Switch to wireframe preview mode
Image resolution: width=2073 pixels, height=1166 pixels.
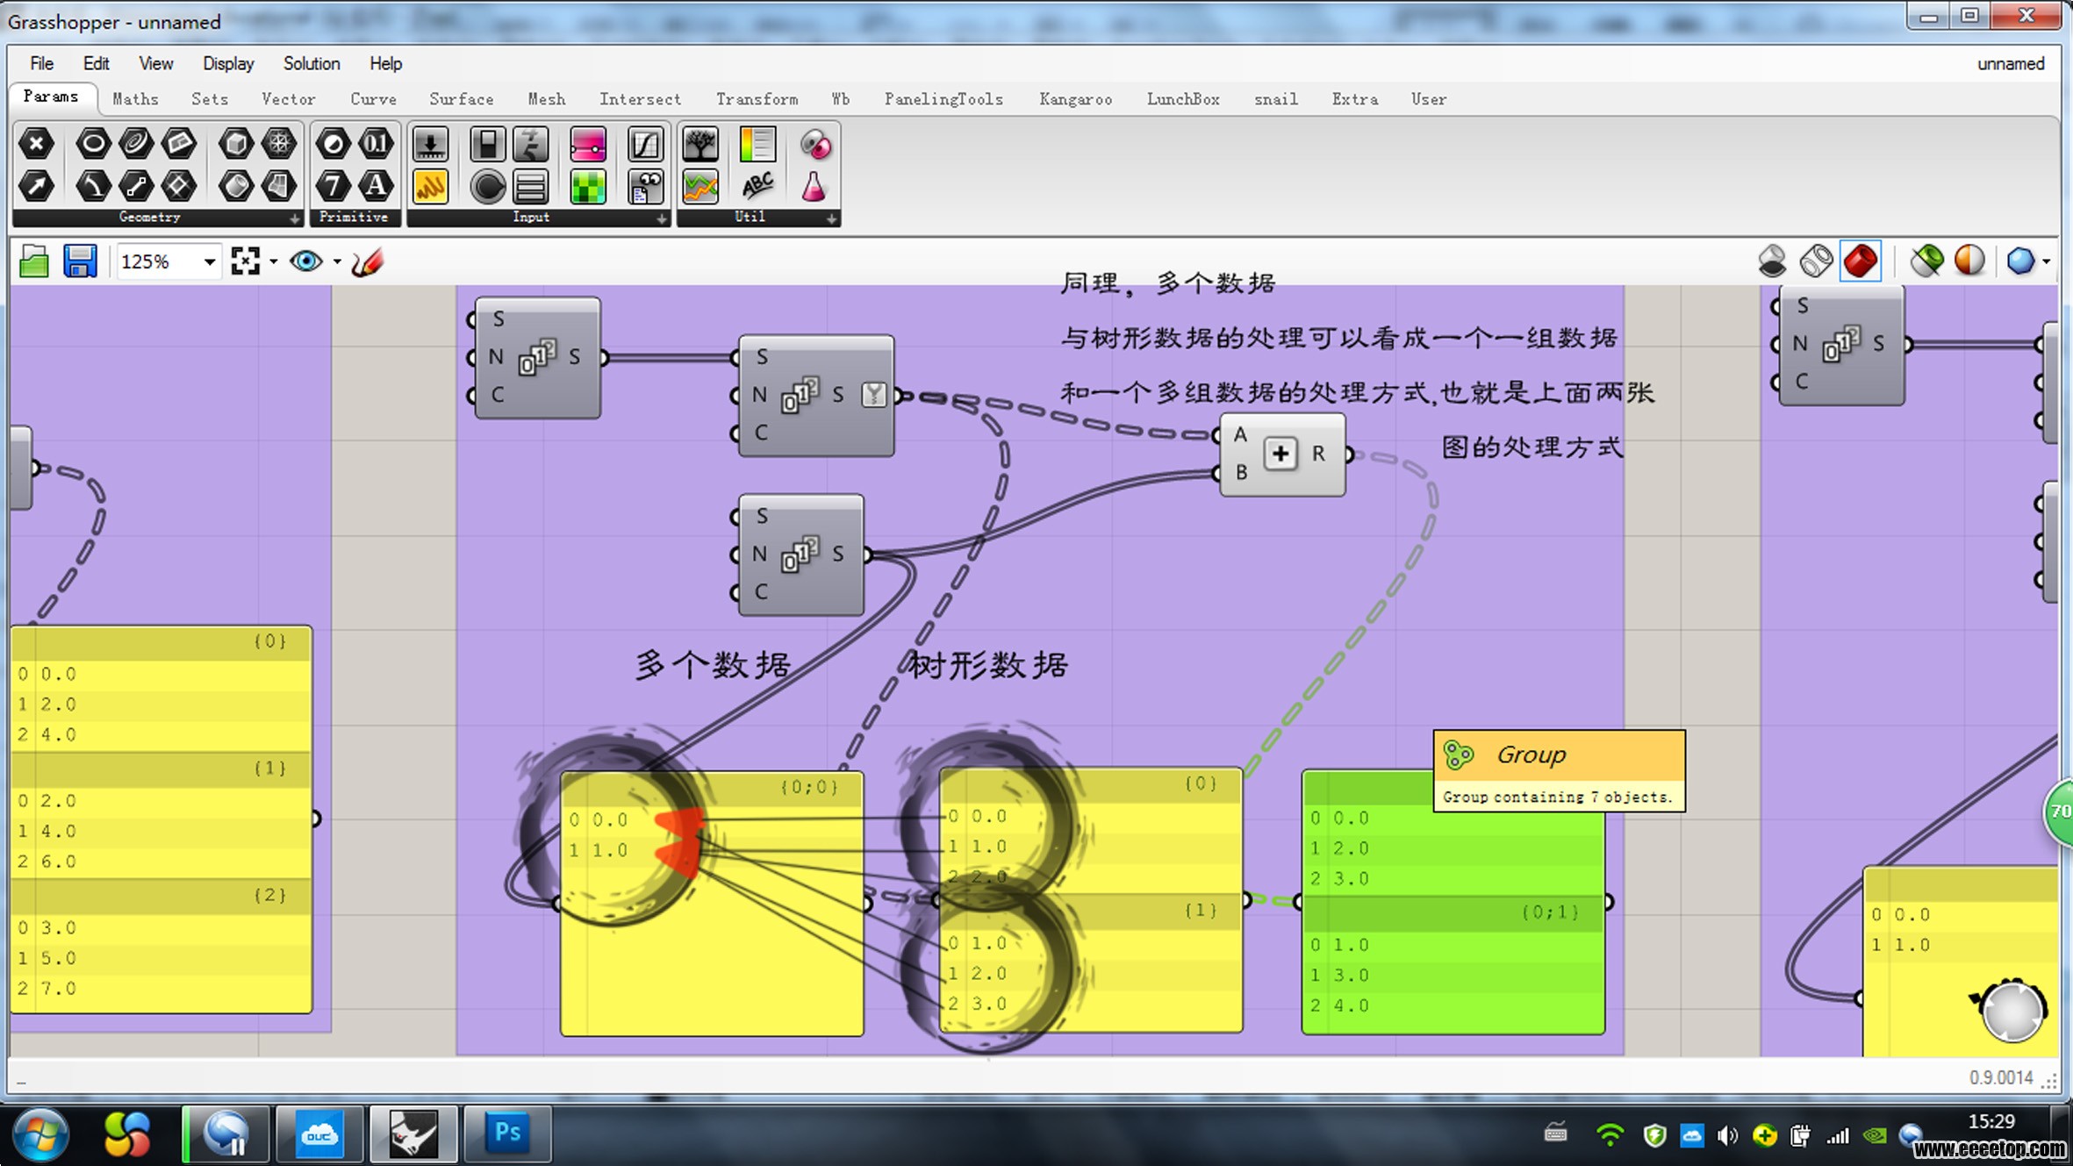pyautogui.click(x=1816, y=261)
